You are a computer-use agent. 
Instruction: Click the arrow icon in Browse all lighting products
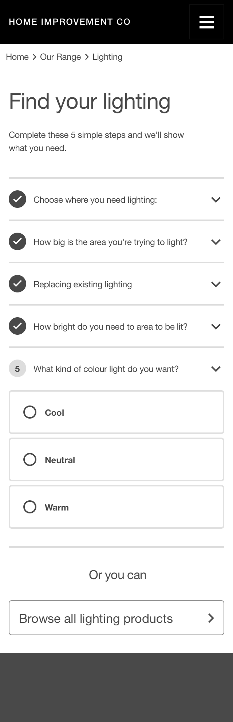point(211,618)
